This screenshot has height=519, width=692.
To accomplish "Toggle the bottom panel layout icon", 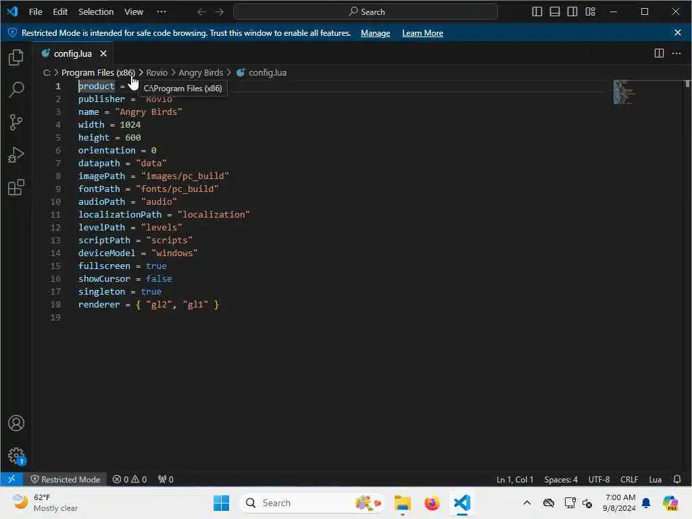I will (x=554, y=12).
